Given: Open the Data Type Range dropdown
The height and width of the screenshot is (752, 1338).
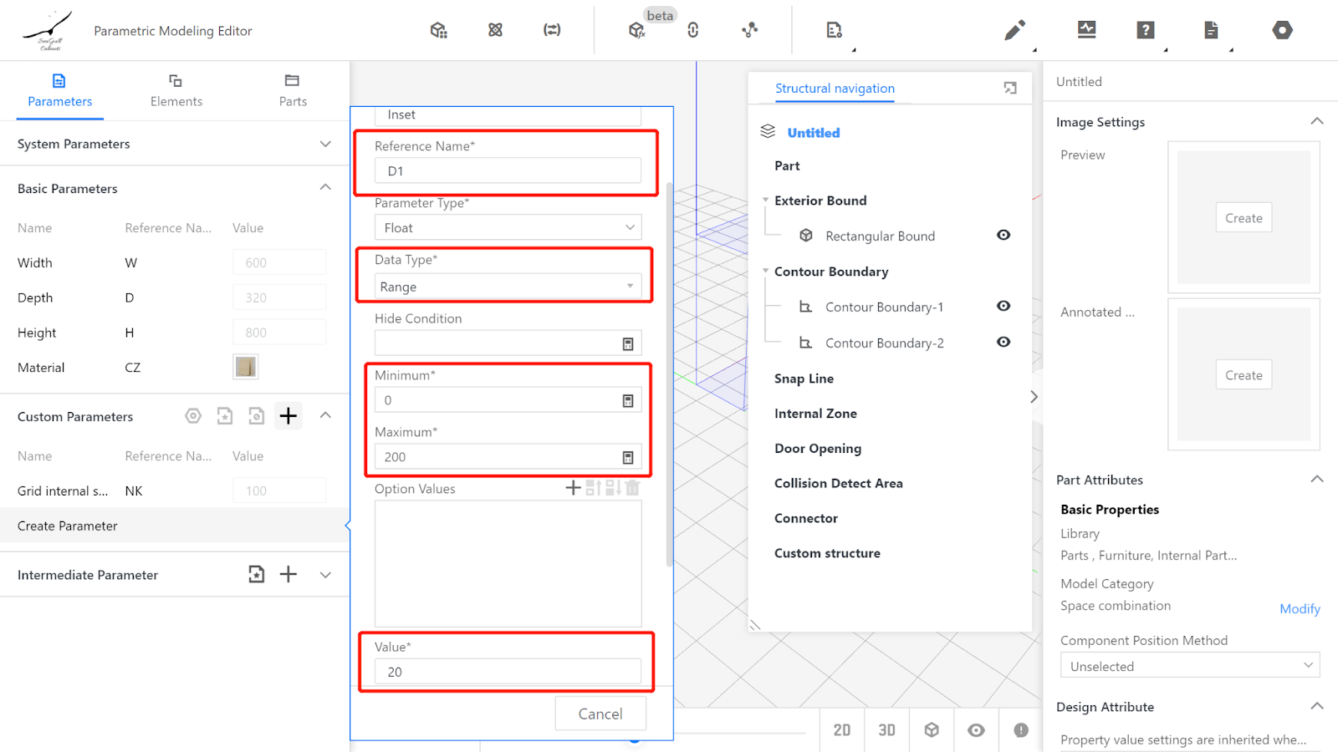Looking at the screenshot, I should [x=508, y=287].
